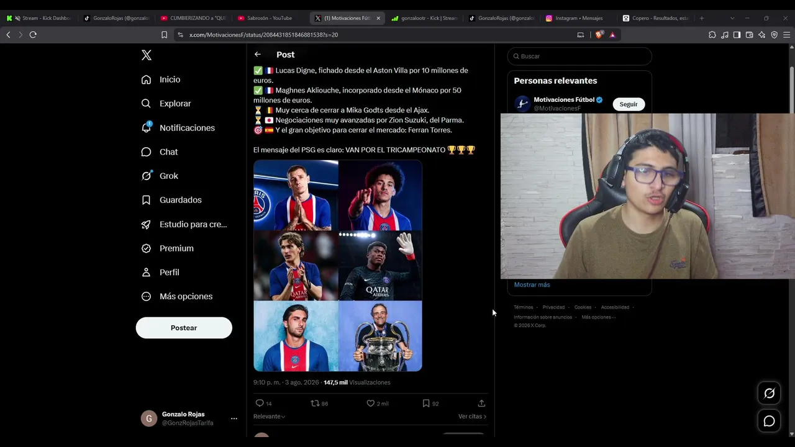Screen dimensions: 795x447
Task: Go to Inicio in the sidebar
Action: tap(161, 79)
